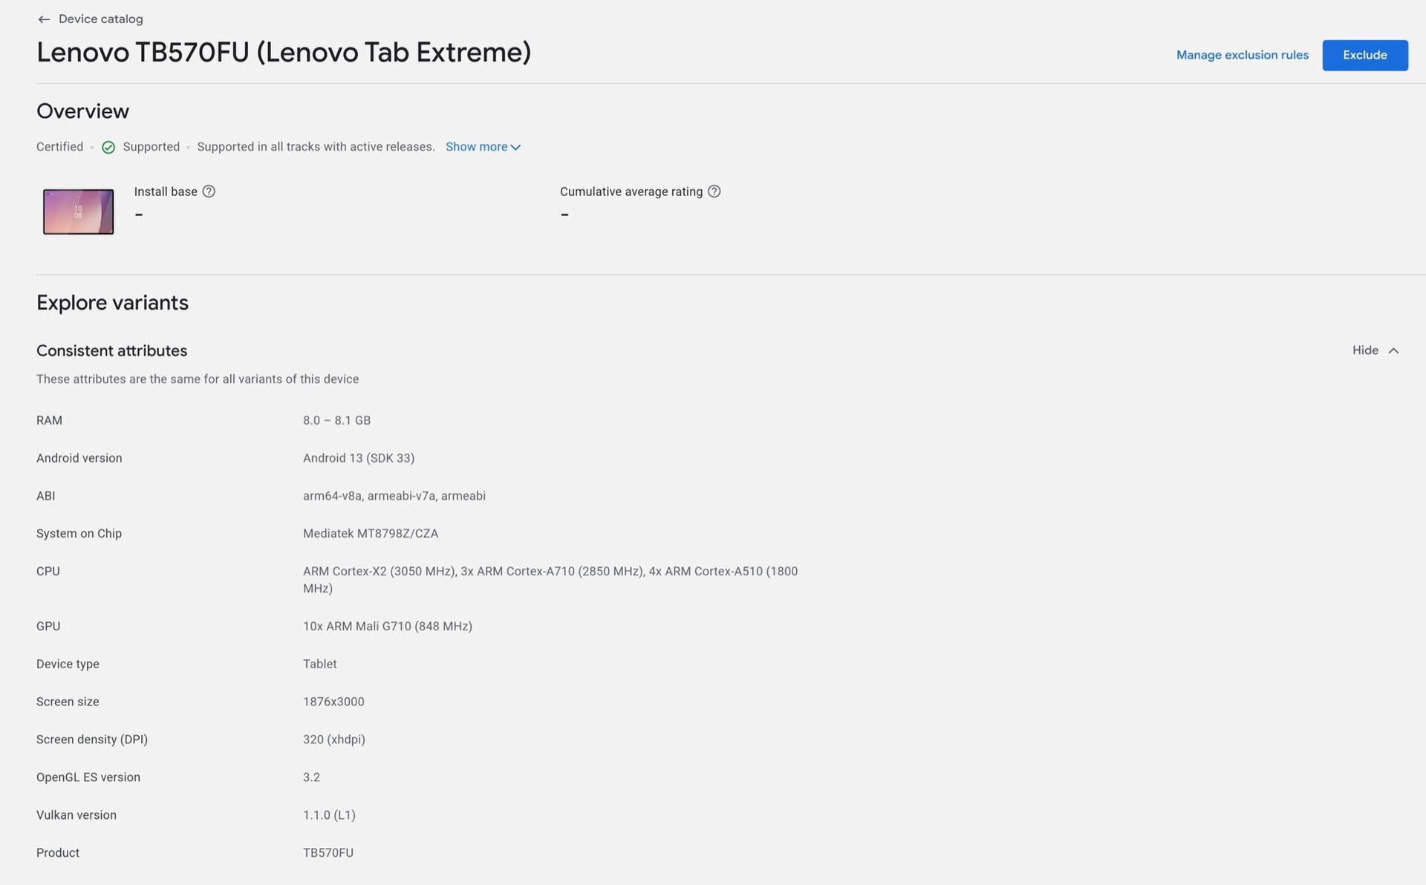Viewport: 1426px width, 885px height.
Task: Open Manage exclusion rules
Action: 1242,56
